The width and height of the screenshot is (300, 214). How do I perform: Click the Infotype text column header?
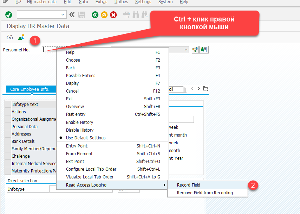coord(34,104)
